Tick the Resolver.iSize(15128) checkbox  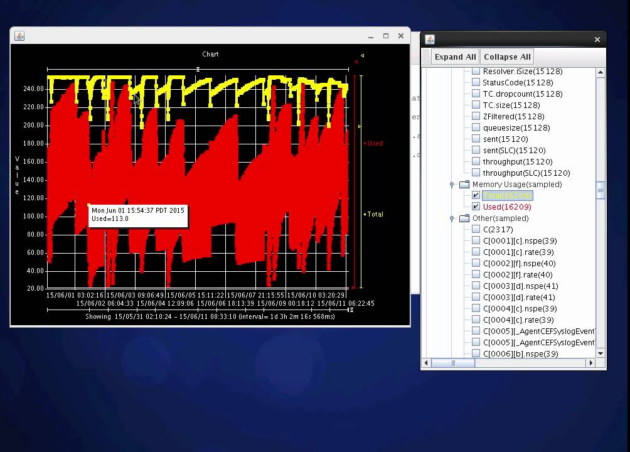(x=476, y=71)
